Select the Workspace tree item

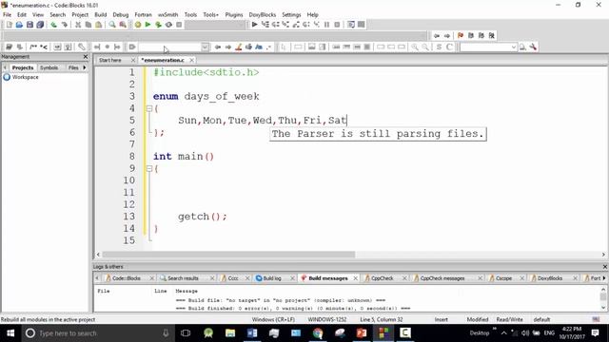pyautogui.click(x=26, y=77)
